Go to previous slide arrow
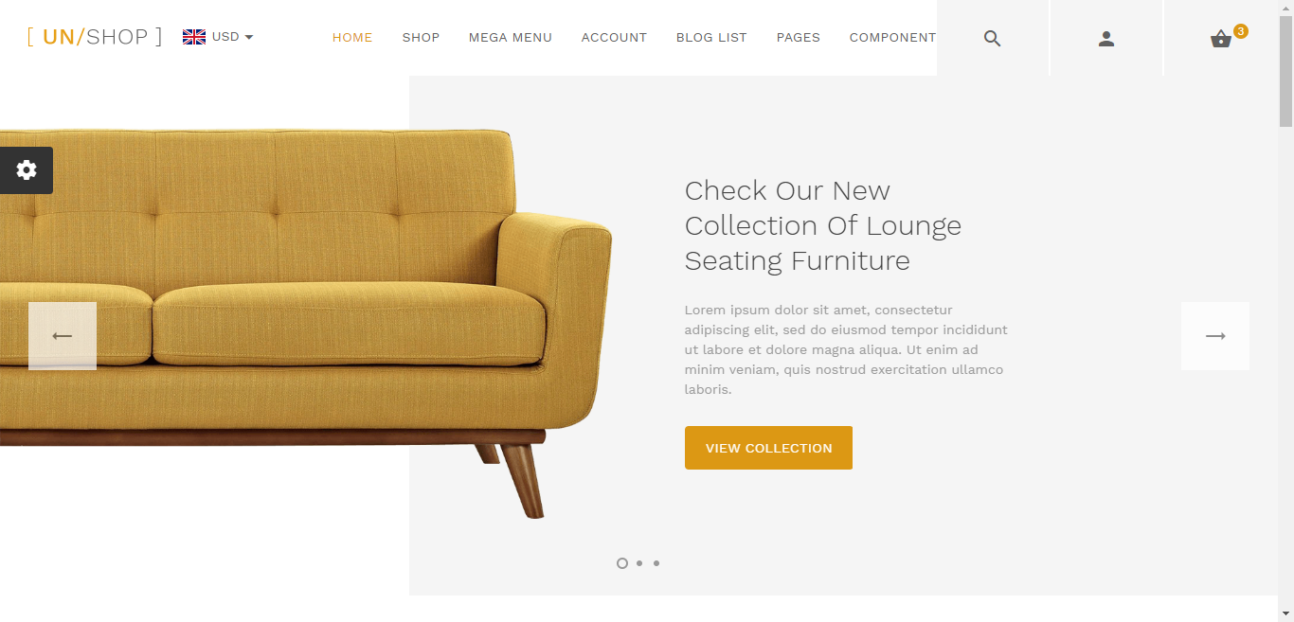Screen dimensions: 1294x622 click(x=63, y=336)
